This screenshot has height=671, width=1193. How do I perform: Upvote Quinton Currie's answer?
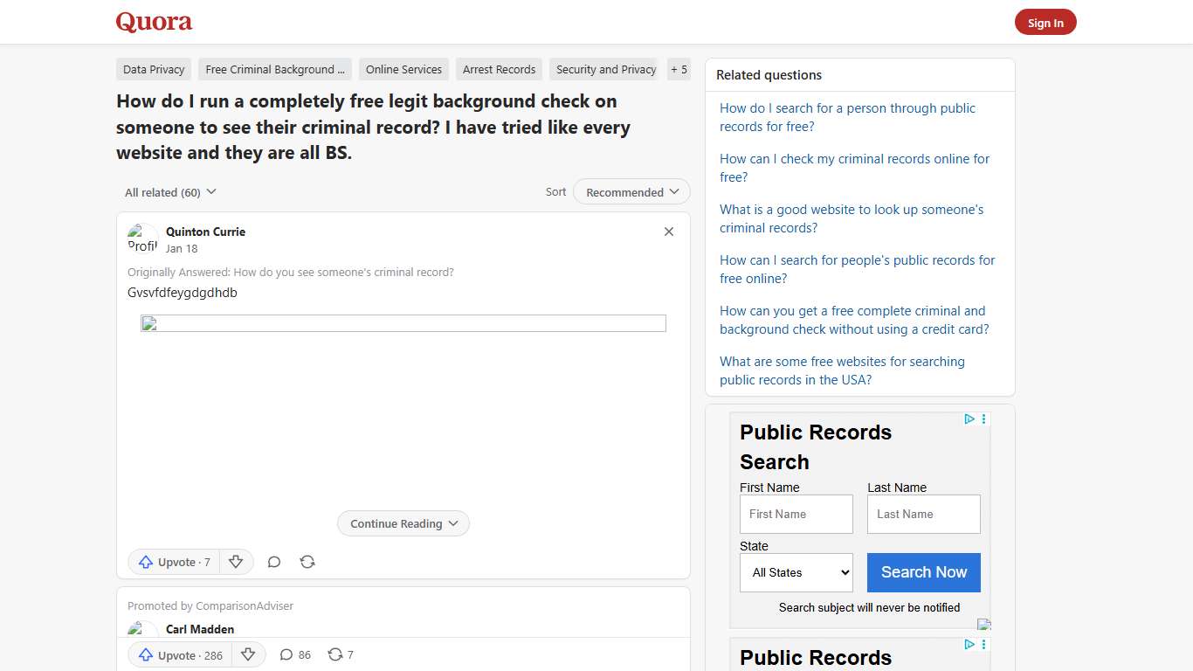[173, 562]
